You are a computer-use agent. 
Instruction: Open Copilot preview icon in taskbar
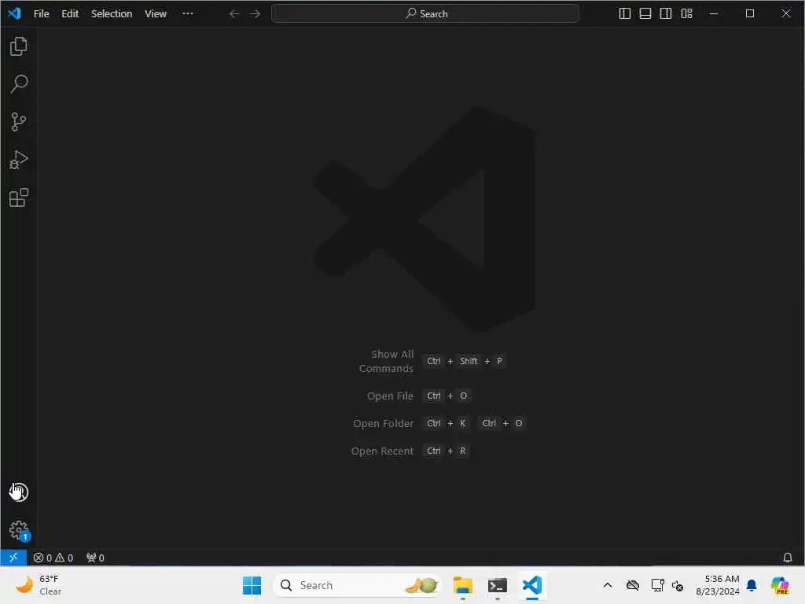pyautogui.click(x=780, y=585)
